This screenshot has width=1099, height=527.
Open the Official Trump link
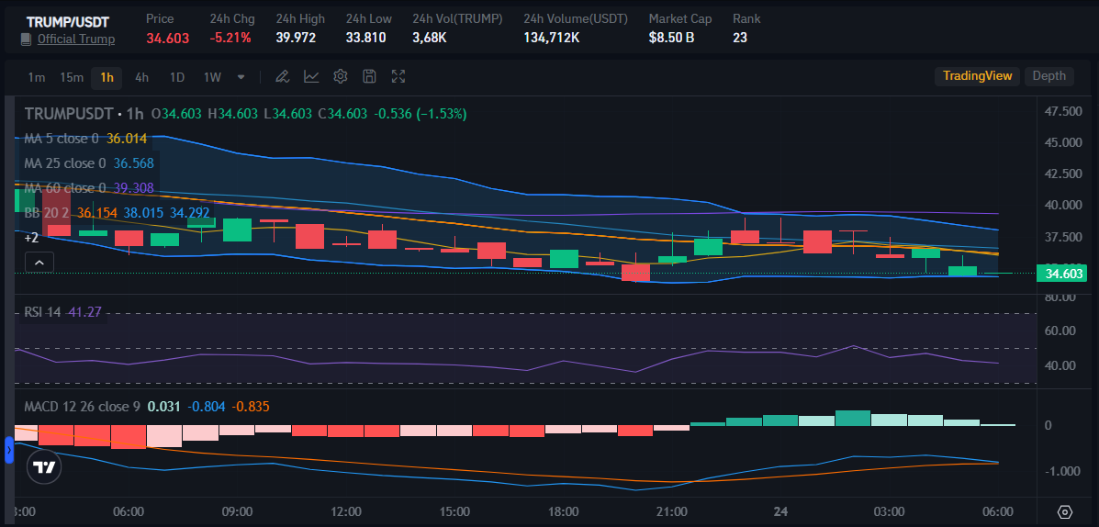click(x=76, y=39)
